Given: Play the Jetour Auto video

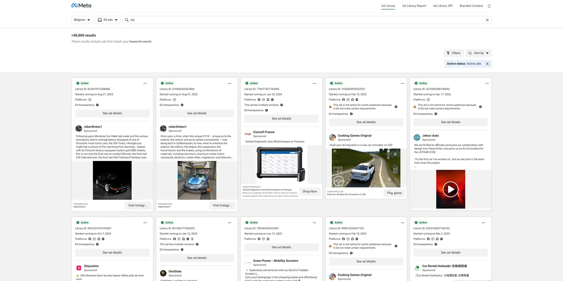Looking at the screenshot, I should click(x=450, y=189).
